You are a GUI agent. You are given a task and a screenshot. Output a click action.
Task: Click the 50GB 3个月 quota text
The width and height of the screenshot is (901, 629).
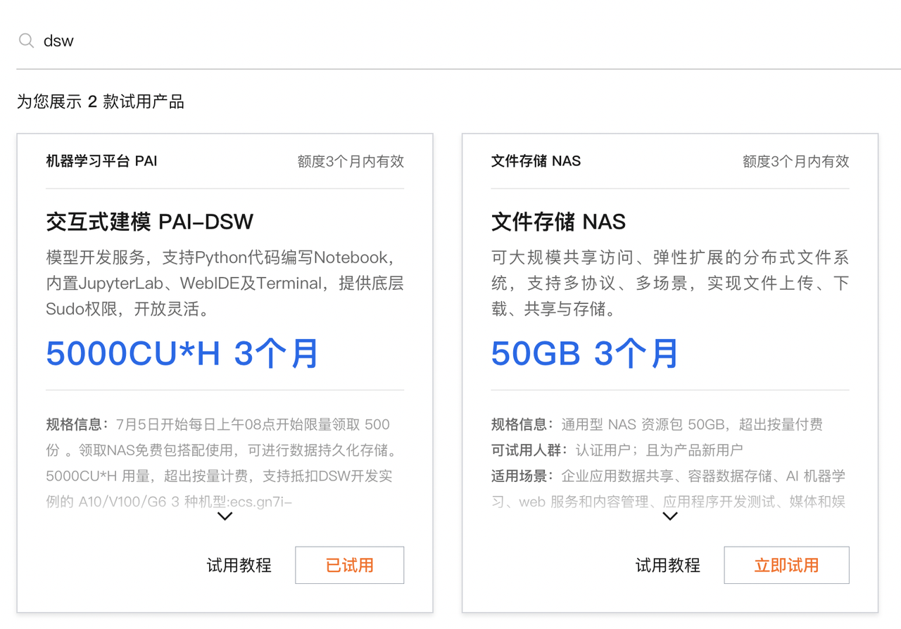click(584, 354)
